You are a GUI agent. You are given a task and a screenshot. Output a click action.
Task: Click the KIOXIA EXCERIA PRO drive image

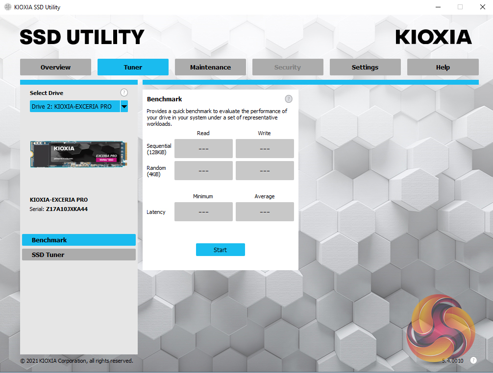[78, 154]
